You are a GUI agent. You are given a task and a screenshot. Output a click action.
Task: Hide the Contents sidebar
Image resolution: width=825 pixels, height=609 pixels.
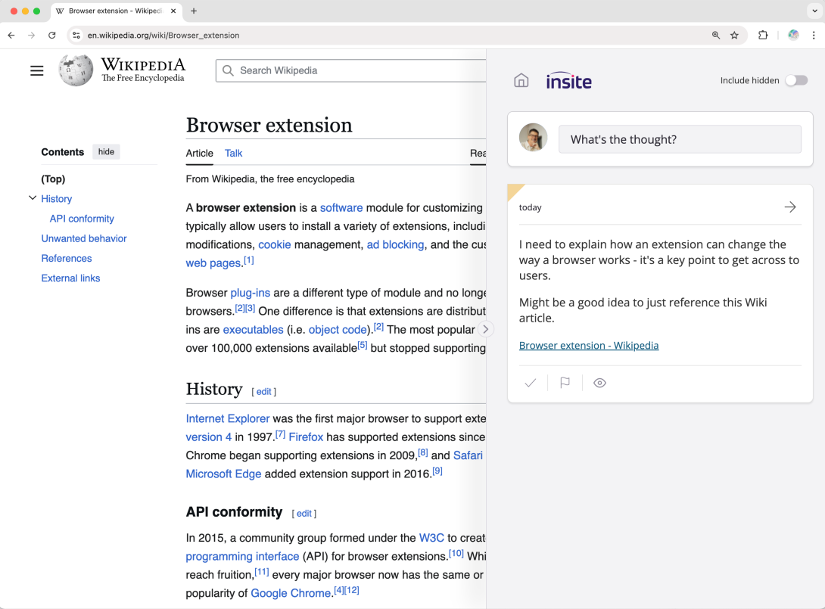(106, 152)
